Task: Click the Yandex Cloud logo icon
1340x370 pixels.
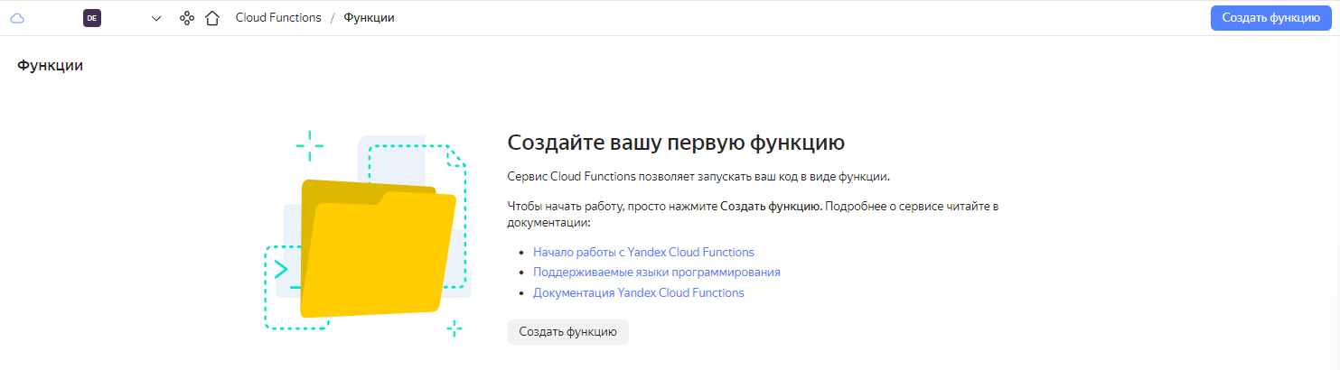Action: click(17, 18)
